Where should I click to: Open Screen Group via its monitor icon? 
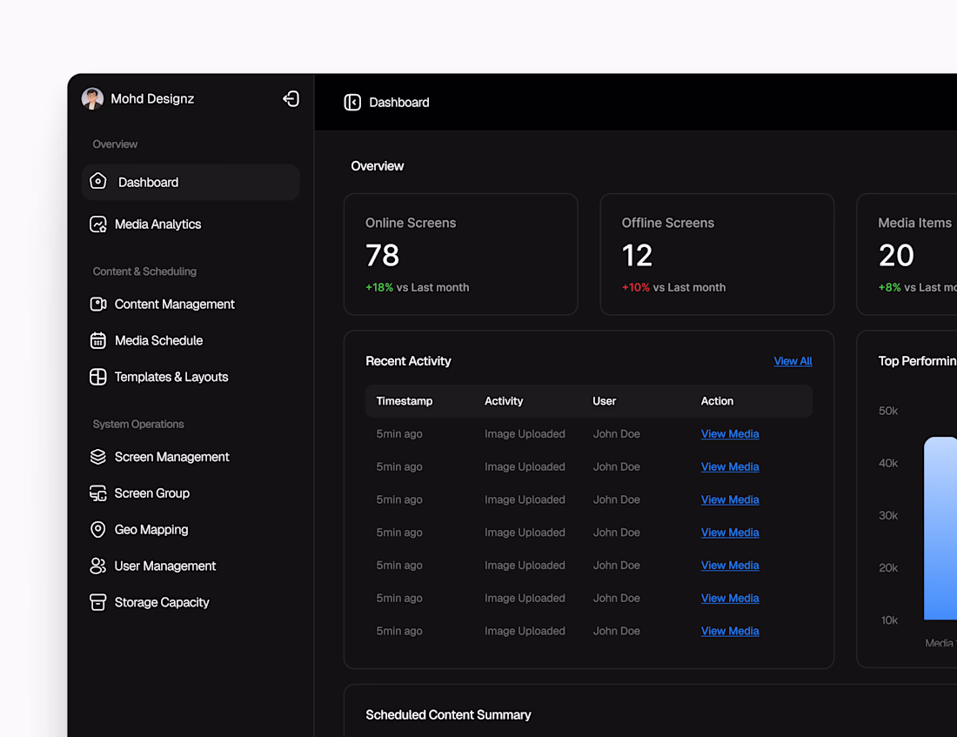pos(98,493)
